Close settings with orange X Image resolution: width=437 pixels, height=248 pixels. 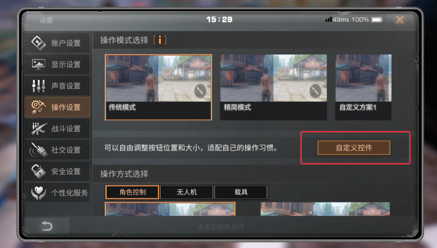tap(400, 20)
